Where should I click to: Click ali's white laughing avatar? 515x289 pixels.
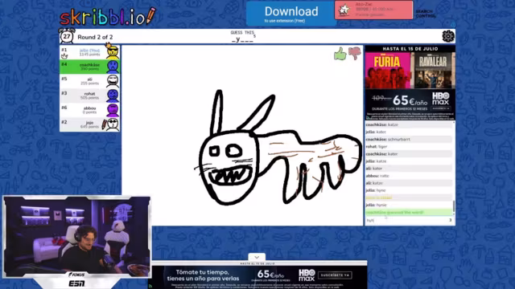pyautogui.click(x=113, y=81)
